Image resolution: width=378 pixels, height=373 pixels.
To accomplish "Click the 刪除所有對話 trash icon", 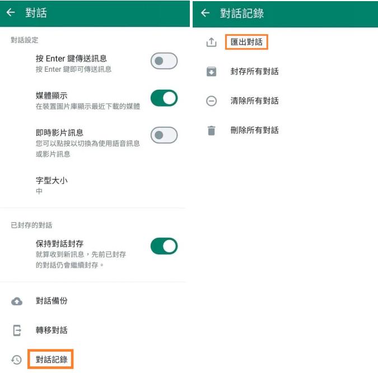I will click(211, 131).
